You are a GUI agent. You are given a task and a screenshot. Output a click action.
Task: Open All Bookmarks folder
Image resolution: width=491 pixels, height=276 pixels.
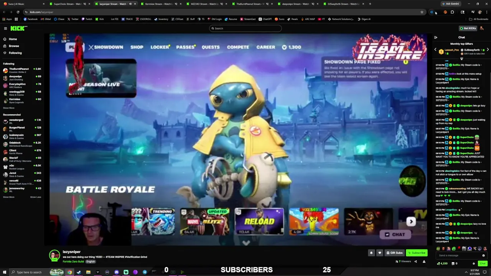(x=479, y=19)
